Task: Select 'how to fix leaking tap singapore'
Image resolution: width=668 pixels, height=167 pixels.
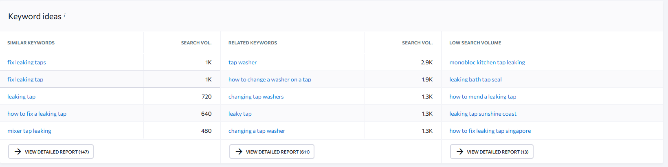Action: point(490,131)
